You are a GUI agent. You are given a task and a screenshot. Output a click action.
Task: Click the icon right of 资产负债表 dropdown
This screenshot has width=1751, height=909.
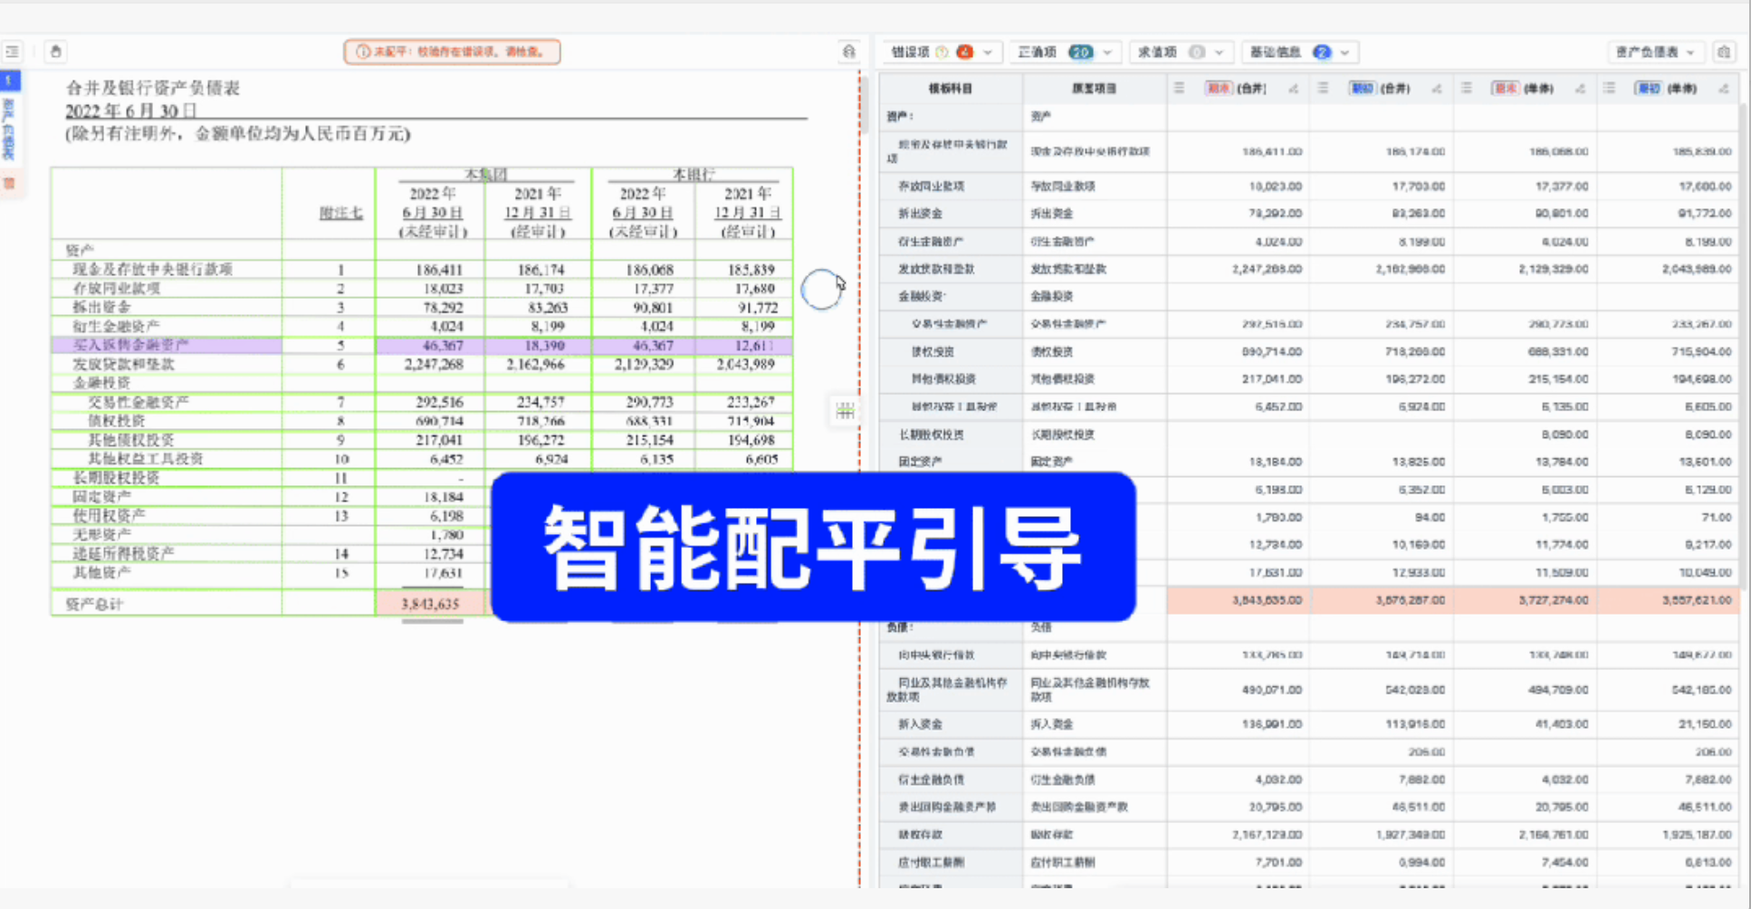[1724, 53]
